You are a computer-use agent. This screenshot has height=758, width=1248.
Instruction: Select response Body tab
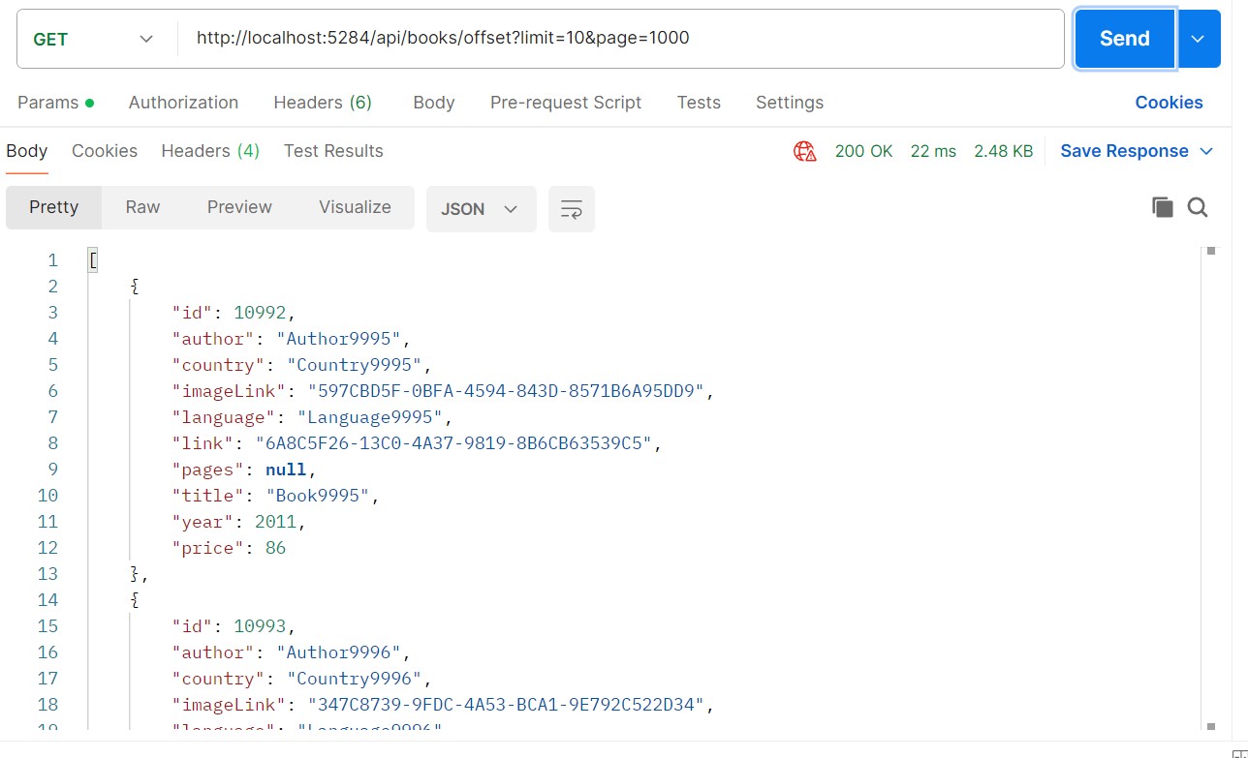coord(26,151)
